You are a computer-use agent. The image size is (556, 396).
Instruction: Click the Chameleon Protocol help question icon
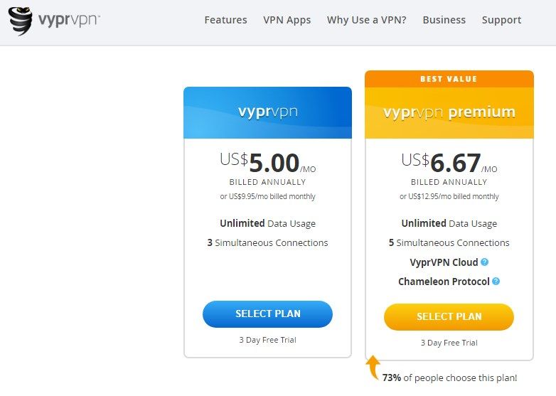496,281
